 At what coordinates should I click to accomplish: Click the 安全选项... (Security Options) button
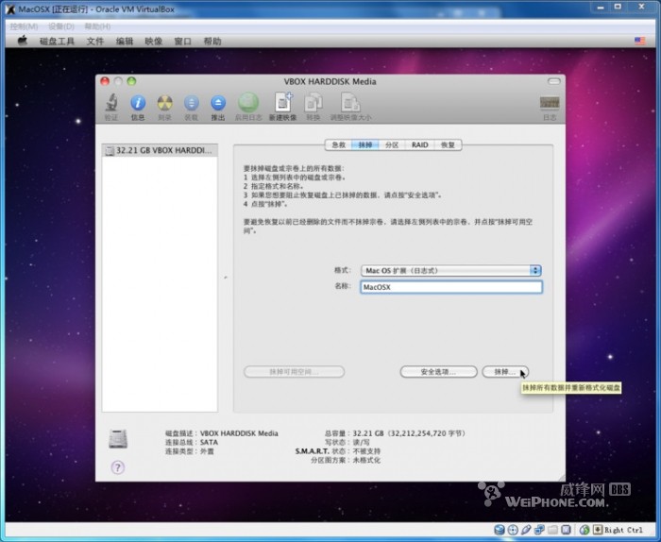[x=438, y=372]
